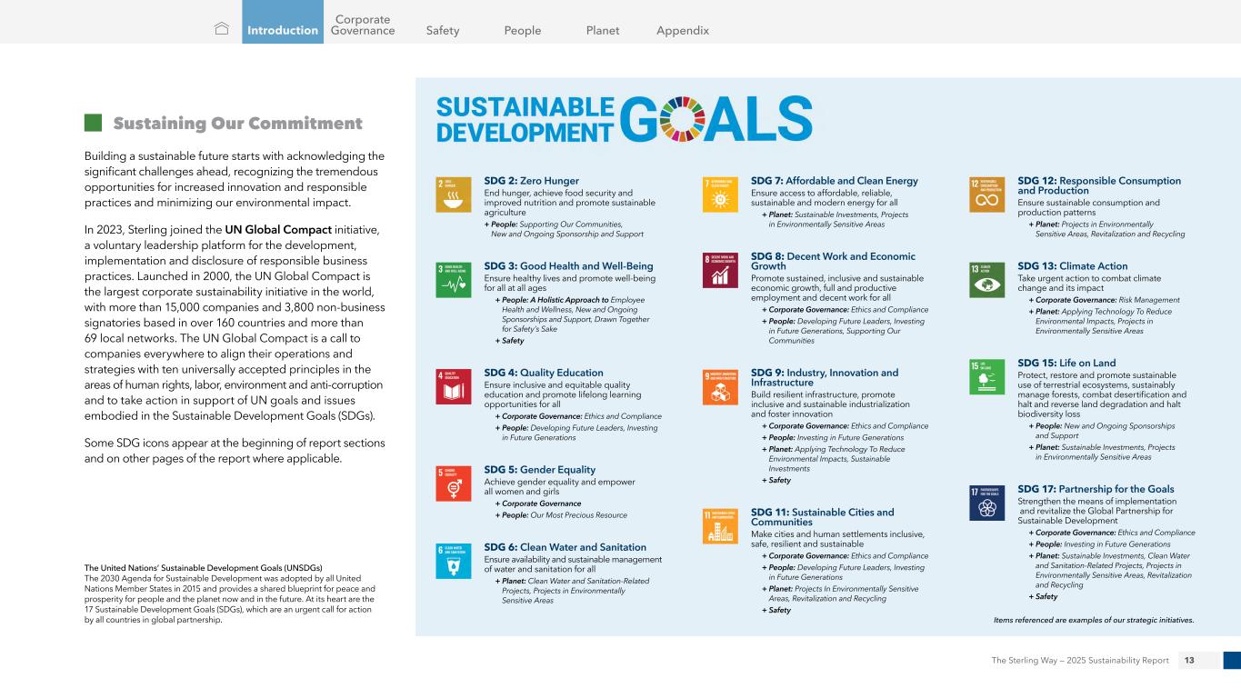Open the People tab
Screen dimensions: 1241x698
click(x=523, y=30)
